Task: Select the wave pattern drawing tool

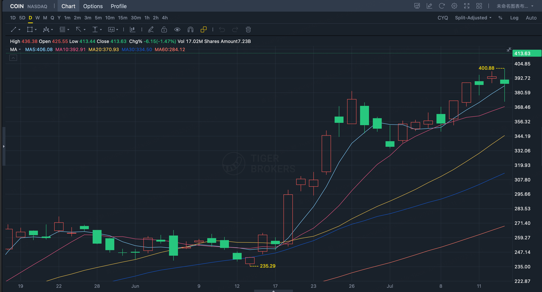Action: 46,30
